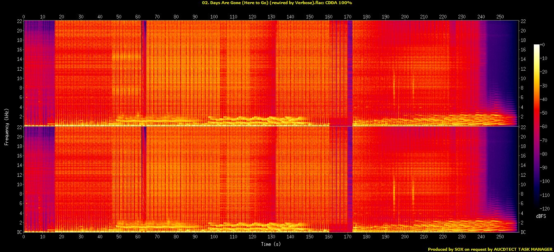Click the 0 tick on the top time axis

(x=24, y=16)
